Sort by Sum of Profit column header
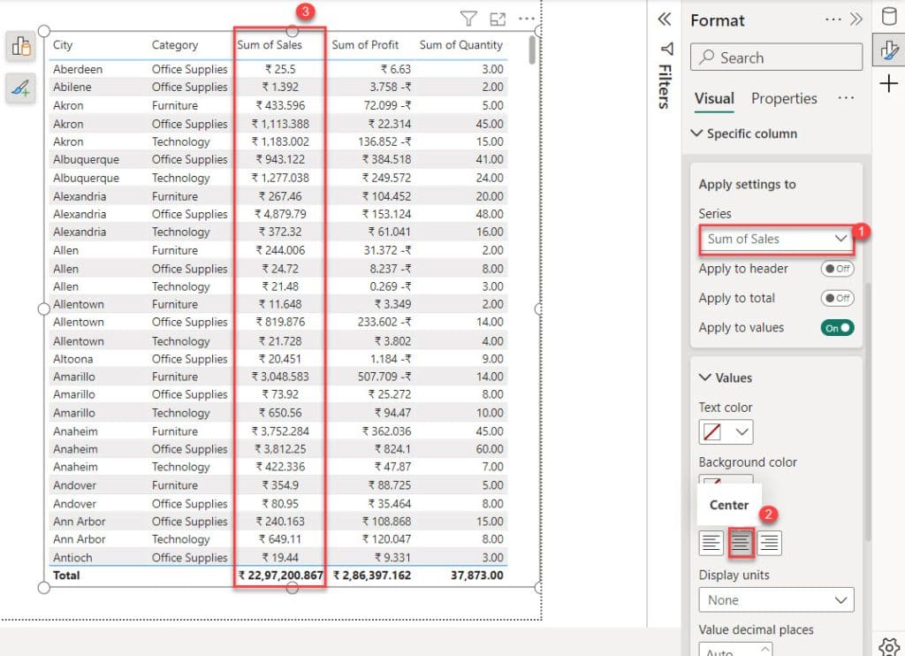 point(365,45)
